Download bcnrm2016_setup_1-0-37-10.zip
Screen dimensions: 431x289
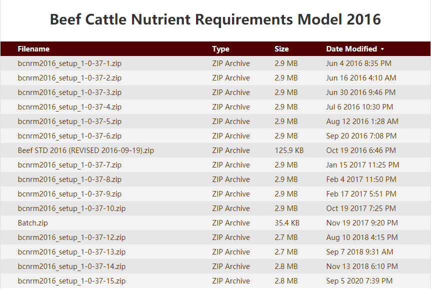pyautogui.click(x=71, y=208)
